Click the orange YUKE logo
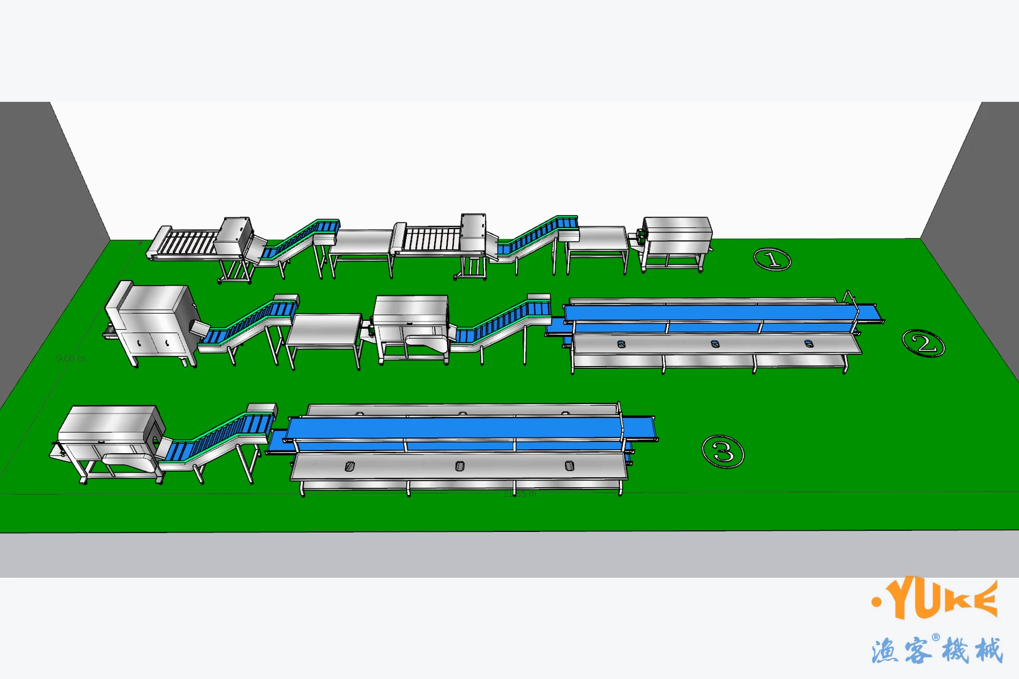The width and height of the screenshot is (1019, 679). point(935,598)
